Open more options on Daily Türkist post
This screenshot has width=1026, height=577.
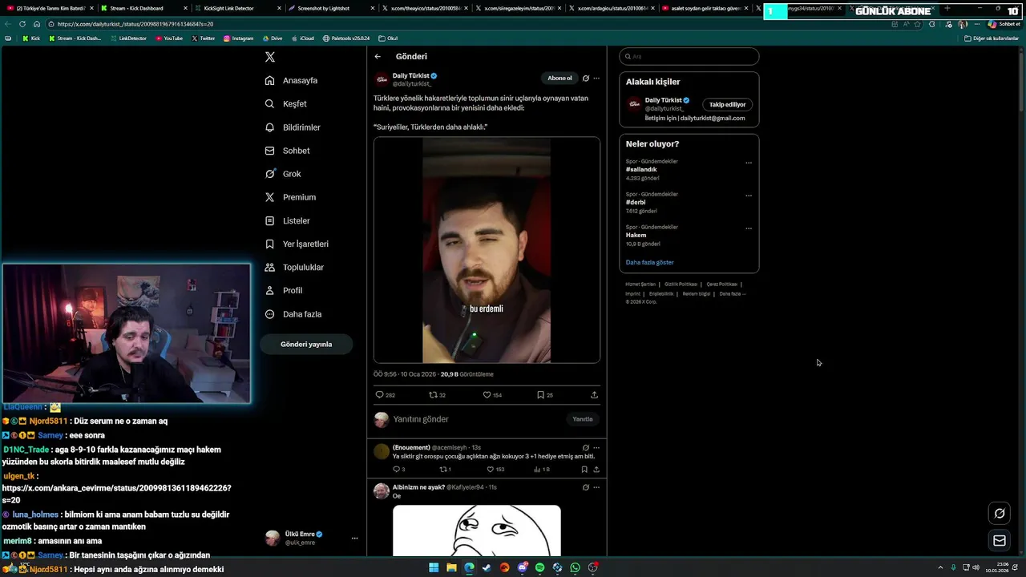(x=596, y=79)
